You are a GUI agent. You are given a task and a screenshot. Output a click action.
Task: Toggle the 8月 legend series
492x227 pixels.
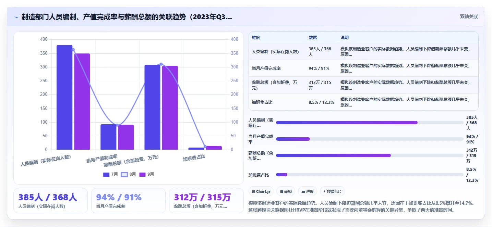pyautogui.click(x=129, y=174)
